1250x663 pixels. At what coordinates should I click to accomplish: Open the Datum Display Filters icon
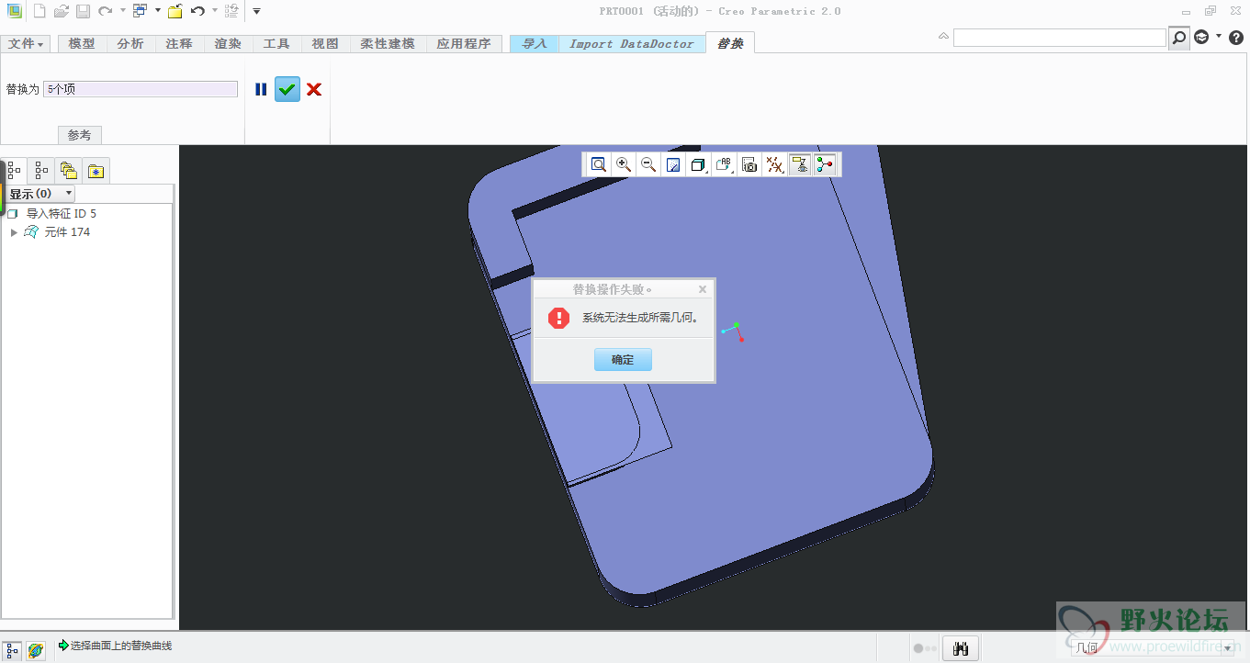click(775, 164)
